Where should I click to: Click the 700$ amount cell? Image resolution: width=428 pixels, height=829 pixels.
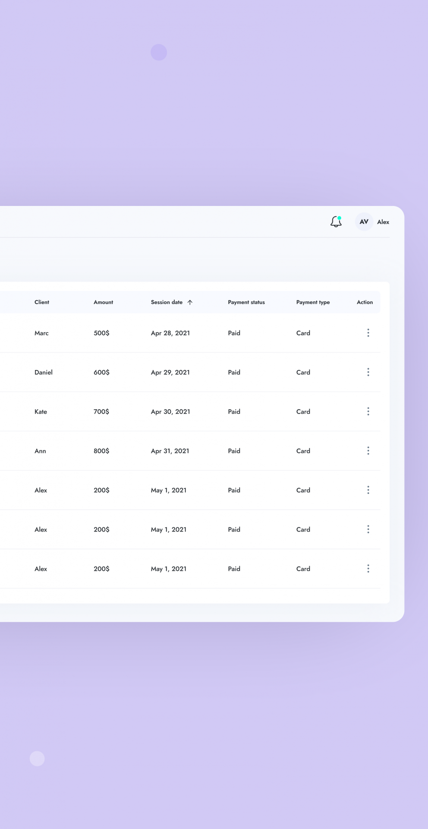(101, 411)
